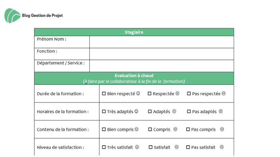Screen dimensions: 280x157
Task: Click the Fonction input cell
Action: click(162, 54)
